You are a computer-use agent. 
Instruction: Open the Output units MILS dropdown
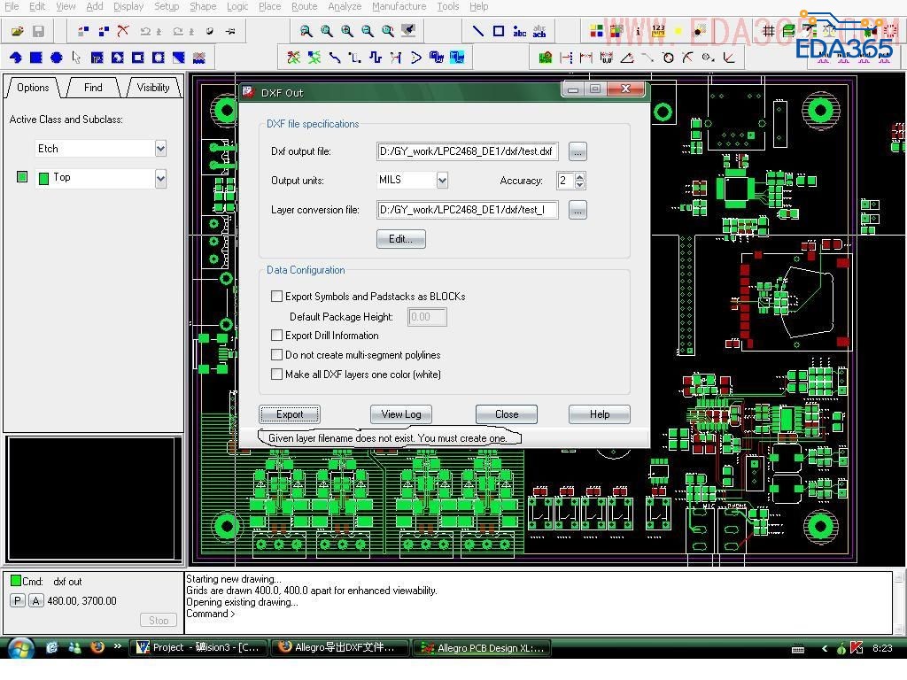[442, 180]
